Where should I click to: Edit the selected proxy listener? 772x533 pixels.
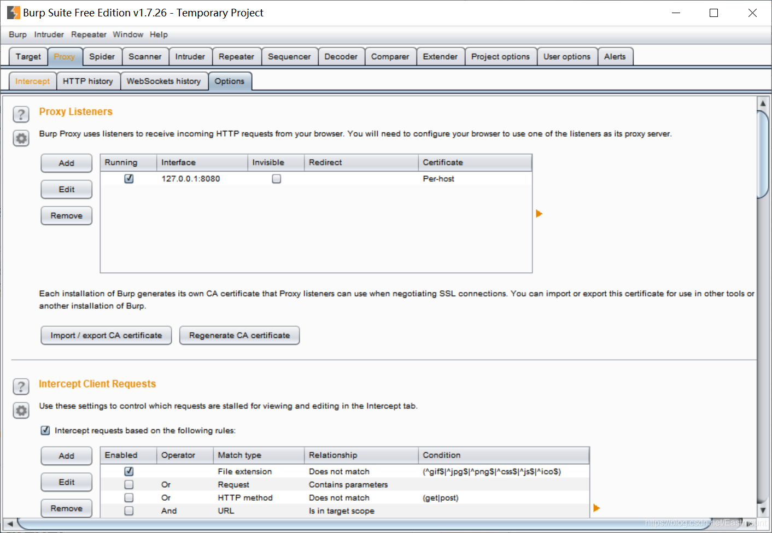point(67,189)
